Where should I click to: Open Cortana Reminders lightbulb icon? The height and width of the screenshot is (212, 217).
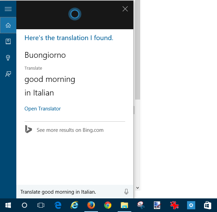(8, 58)
